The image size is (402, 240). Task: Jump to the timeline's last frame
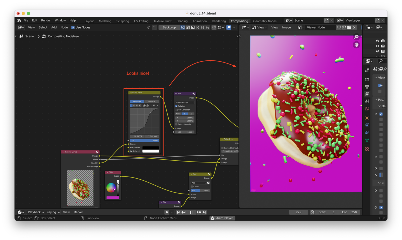[x=205, y=212]
